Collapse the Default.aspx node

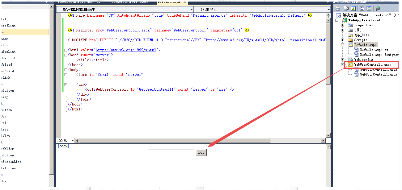[343, 45]
